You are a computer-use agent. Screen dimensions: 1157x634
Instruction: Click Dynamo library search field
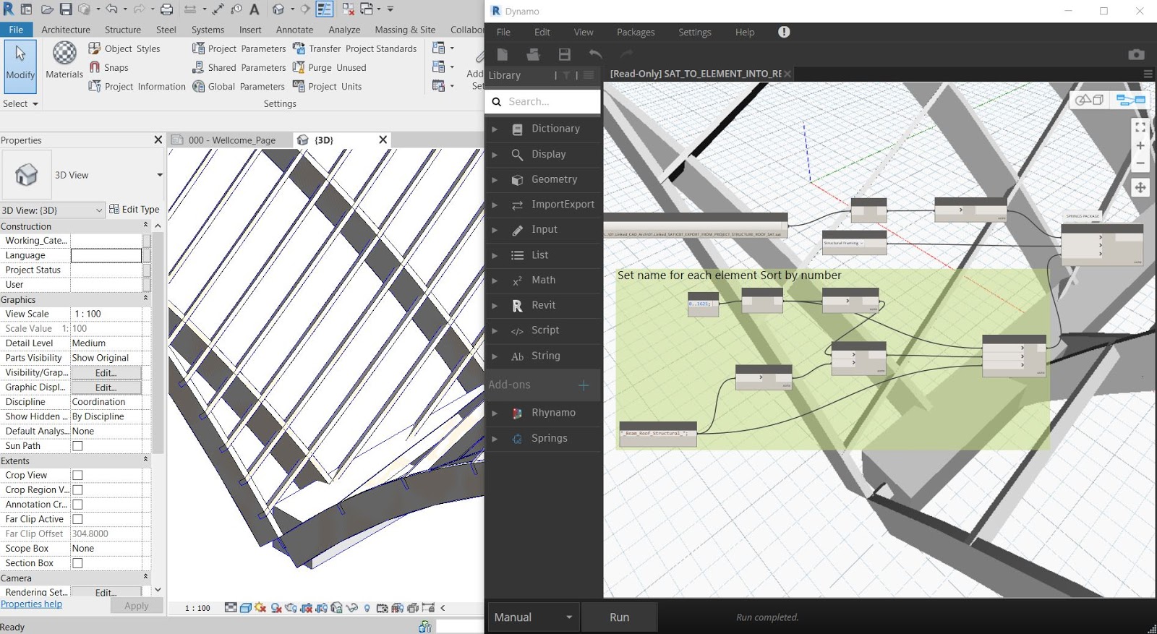(543, 102)
